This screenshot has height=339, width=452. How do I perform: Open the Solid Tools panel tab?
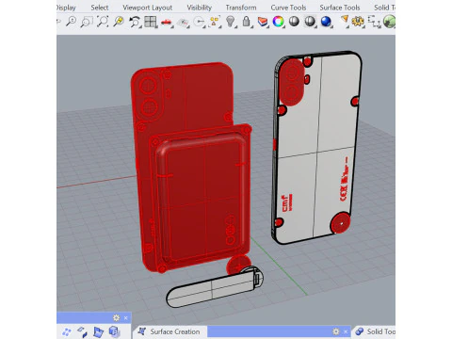[375, 331]
